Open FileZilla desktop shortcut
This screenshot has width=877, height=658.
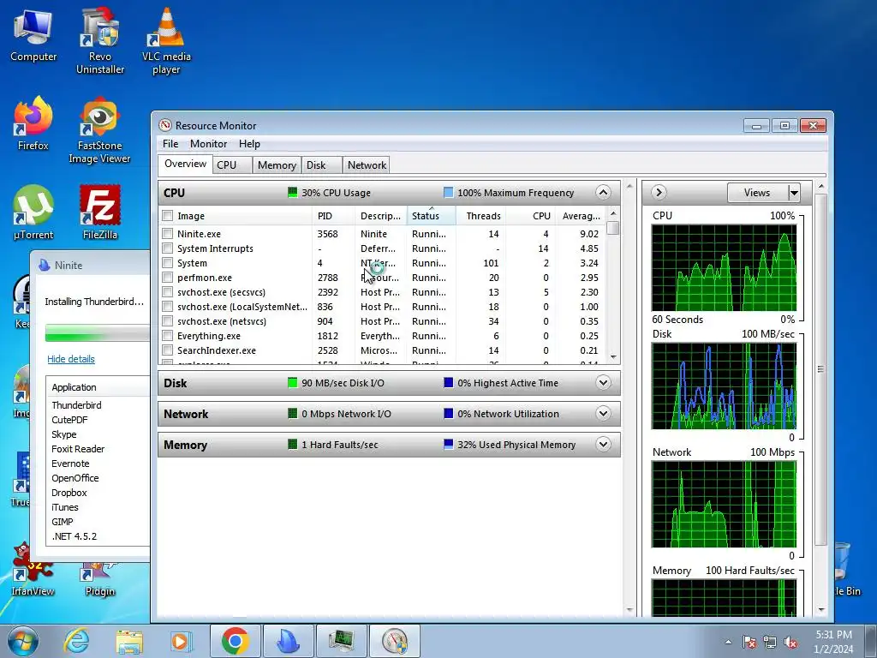tap(100, 212)
